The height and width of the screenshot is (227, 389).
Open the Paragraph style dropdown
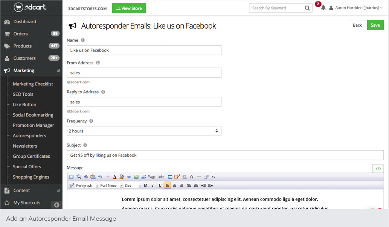click(x=86, y=185)
